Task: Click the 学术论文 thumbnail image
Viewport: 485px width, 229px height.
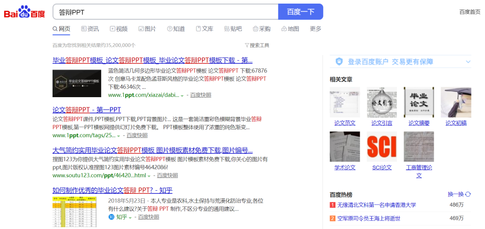Action: (345, 147)
